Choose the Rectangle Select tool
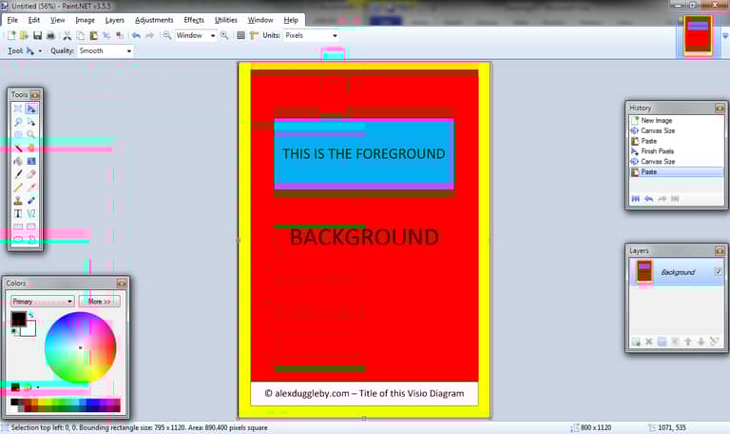The width and height of the screenshot is (730, 434). (x=18, y=109)
